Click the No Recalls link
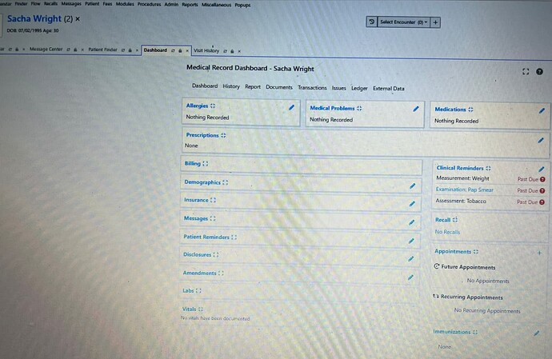Viewport: 552px width, 359px height. coord(447,232)
